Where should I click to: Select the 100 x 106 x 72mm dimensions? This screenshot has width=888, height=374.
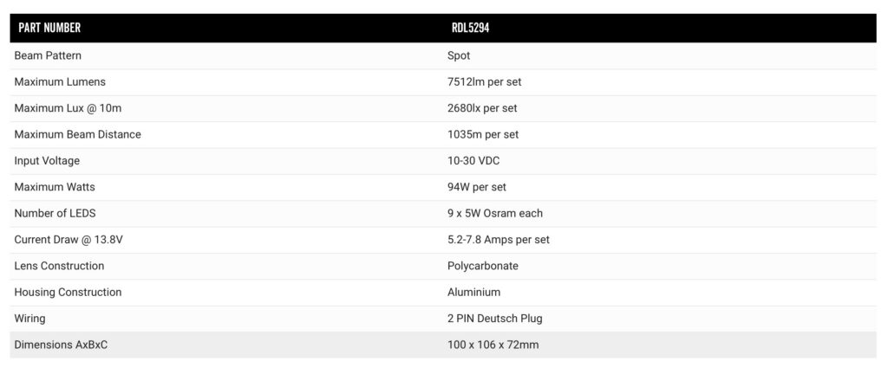(x=493, y=345)
